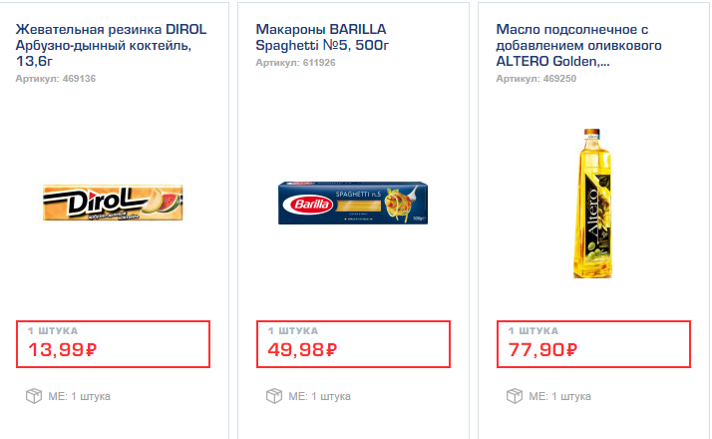The image size is (712, 439).
Task: Open the Масло подсолнечное ALTERO Golden title
Action: [578, 45]
